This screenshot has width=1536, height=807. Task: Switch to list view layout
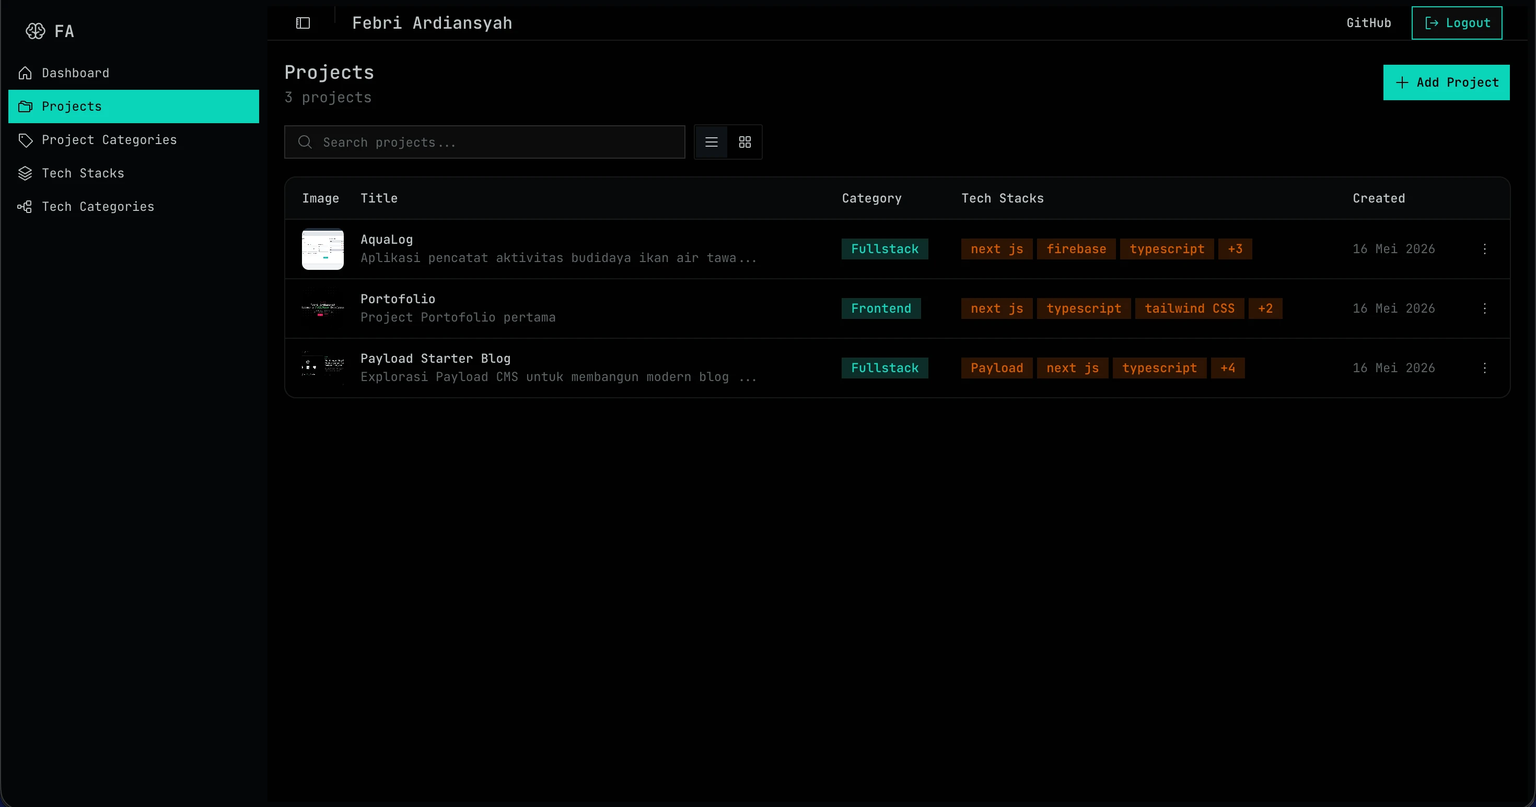tap(712, 142)
